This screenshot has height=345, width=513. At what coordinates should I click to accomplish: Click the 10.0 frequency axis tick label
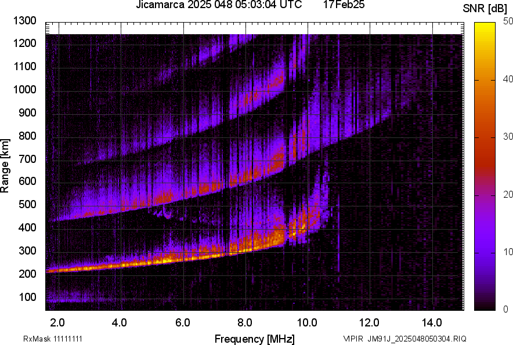[x=306, y=322]
